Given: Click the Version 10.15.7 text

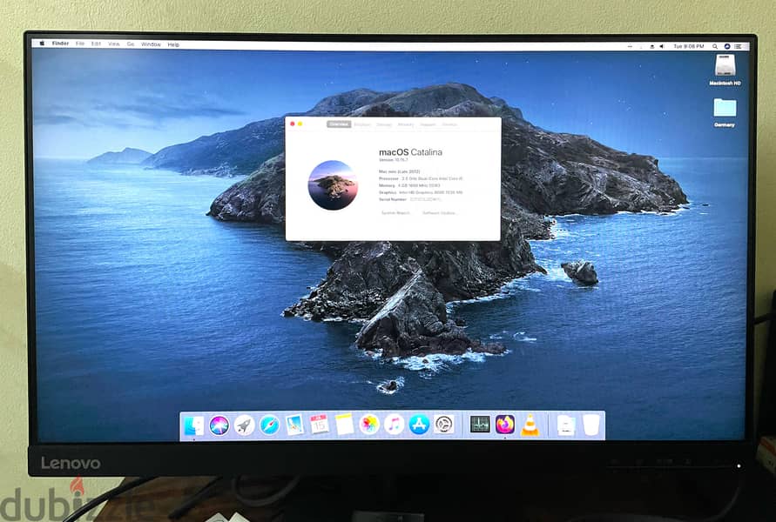Looking at the screenshot, I should pos(394,160).
